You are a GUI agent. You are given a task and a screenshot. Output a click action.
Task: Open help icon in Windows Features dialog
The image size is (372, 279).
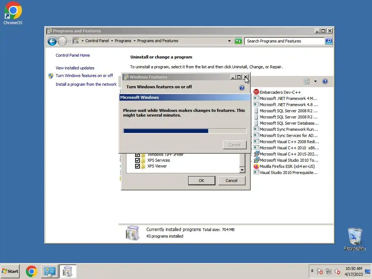pyautogui.click(x=242, y=88)
